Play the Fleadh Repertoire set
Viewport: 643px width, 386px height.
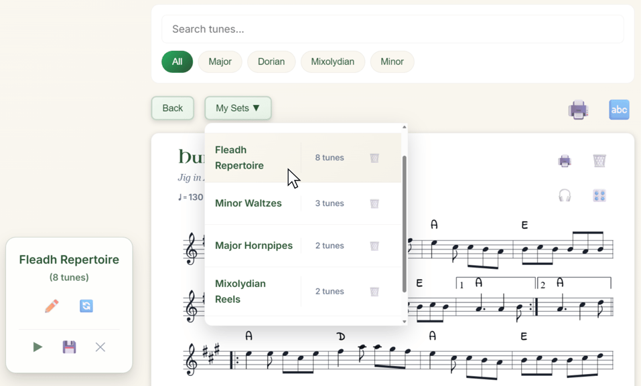point(38,347)
